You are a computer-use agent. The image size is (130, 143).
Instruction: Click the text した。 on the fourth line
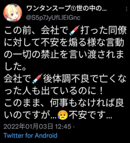(15, 67)
